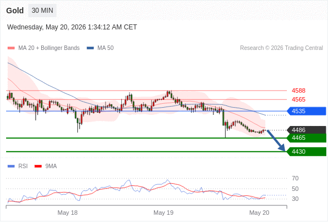Click the 4588 resistance level label
This screenshot has height=222, width=328.
(299, 90)
